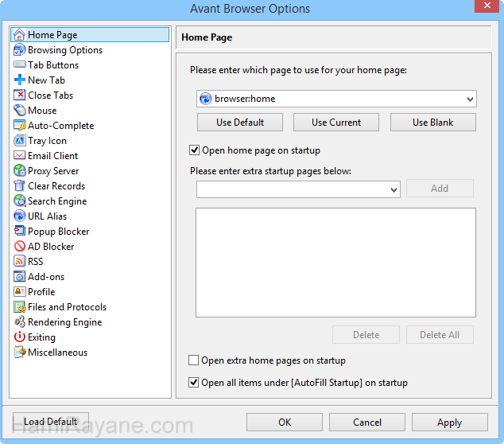504x444 pixels.
Task: Click the Proxy Server globe icon
Action: pos(20,171)
